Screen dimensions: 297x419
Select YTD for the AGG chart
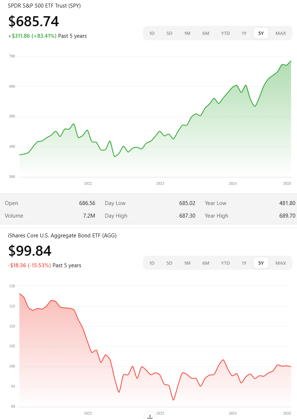coord(225,263)
